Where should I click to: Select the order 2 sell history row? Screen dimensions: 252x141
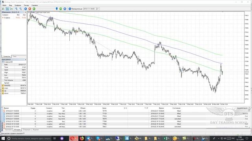click(125, 111)
